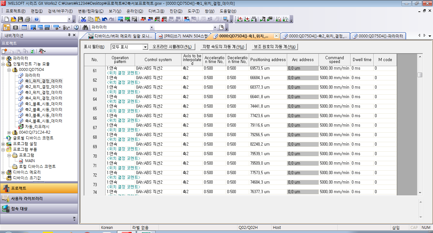The image size is (433, 233).
Task: Switch to the 0000:QD75D4[]-파라미터 tab
Action: 378,36
